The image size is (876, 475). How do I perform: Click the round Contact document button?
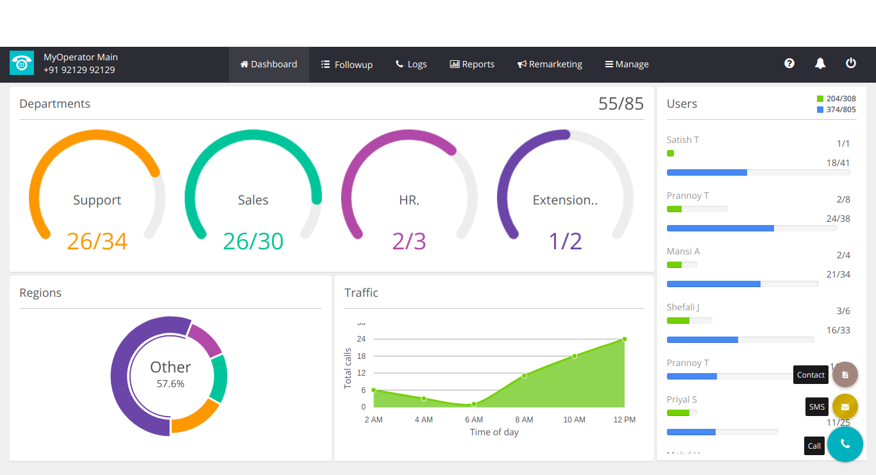845,374
